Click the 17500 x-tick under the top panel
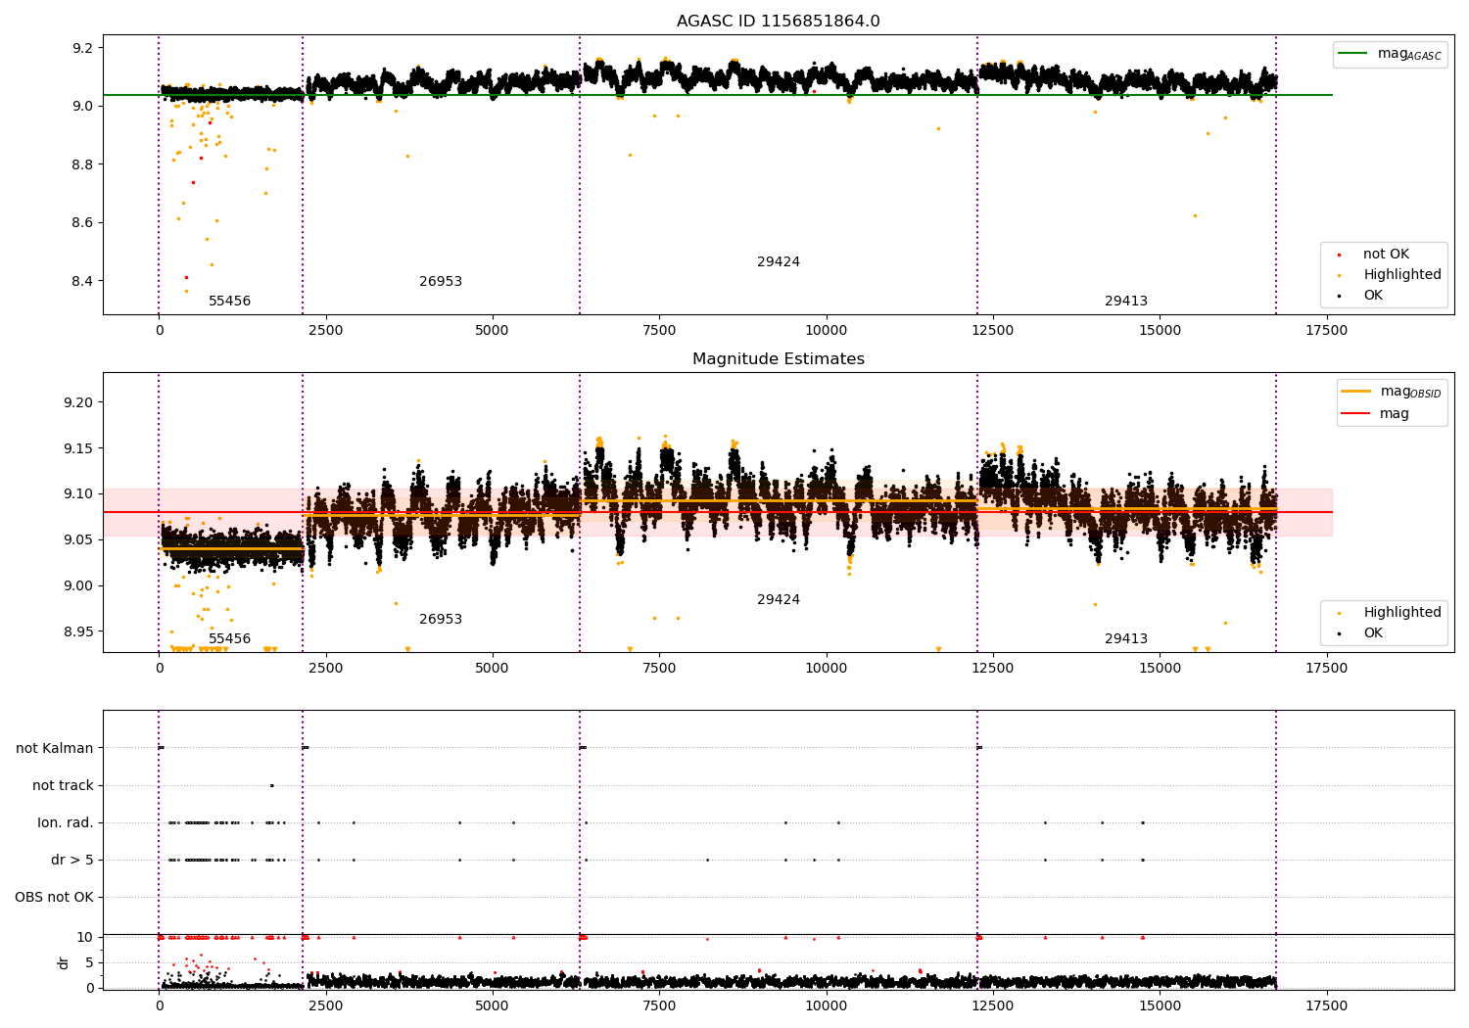Image resolution: width=1469 pixels, height=1028 pixels. pyautogui.click(x=1326, y=331)
